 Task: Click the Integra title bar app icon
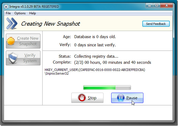coord(6,7)
